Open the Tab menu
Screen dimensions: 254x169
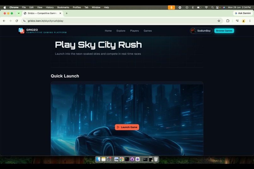[86, 8]
